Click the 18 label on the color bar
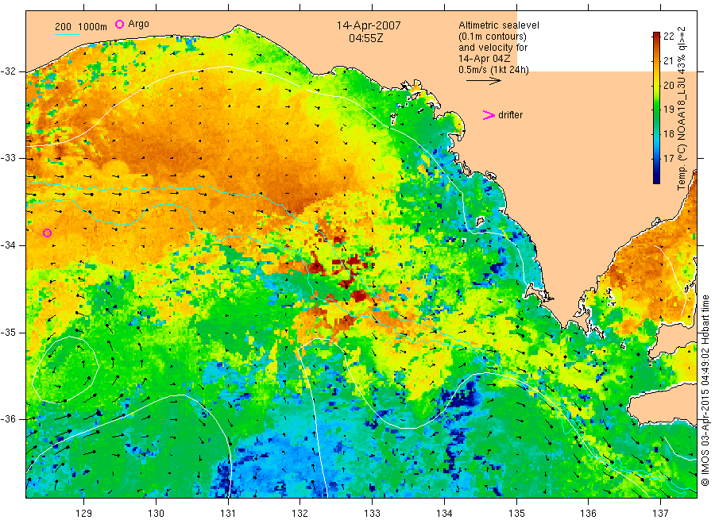The image size is (715, 524). (x=668, y=134)
